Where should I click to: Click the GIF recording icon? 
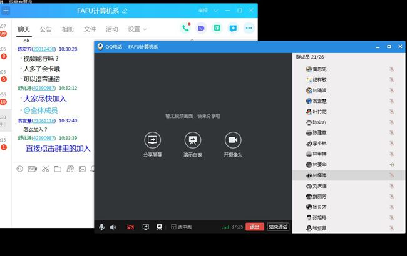tap(32, 169)
